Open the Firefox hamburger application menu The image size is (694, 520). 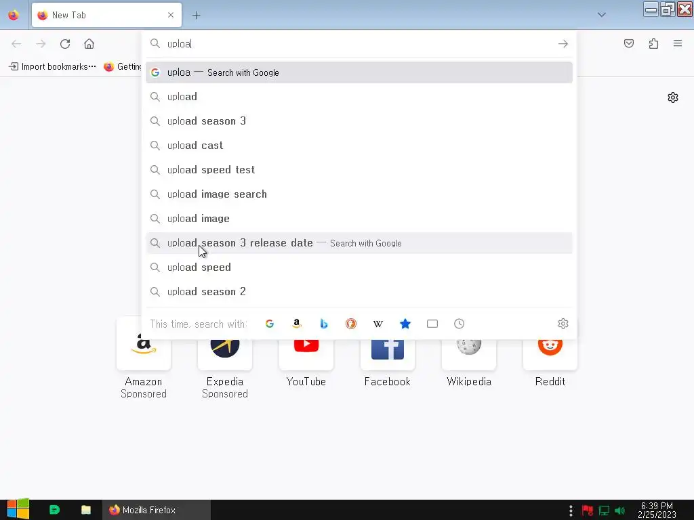point(678,43)
